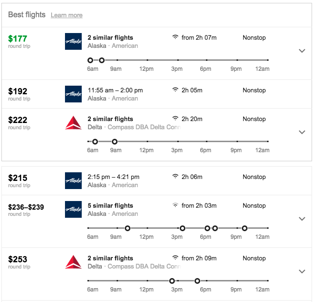The width and height of the screenshot is (313, 302).
Task: Select the 11:55 am – 2:00 pm flight
Action: tap(115, 90)
